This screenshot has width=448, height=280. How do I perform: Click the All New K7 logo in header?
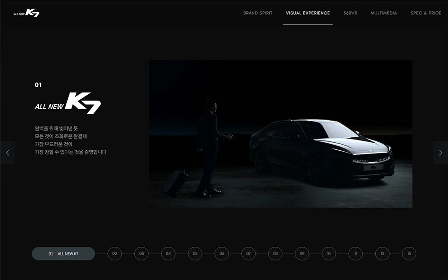[x=27, y=13]
